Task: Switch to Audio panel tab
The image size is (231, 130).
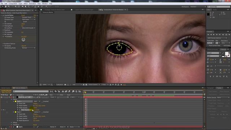Action: coord(215,10)
